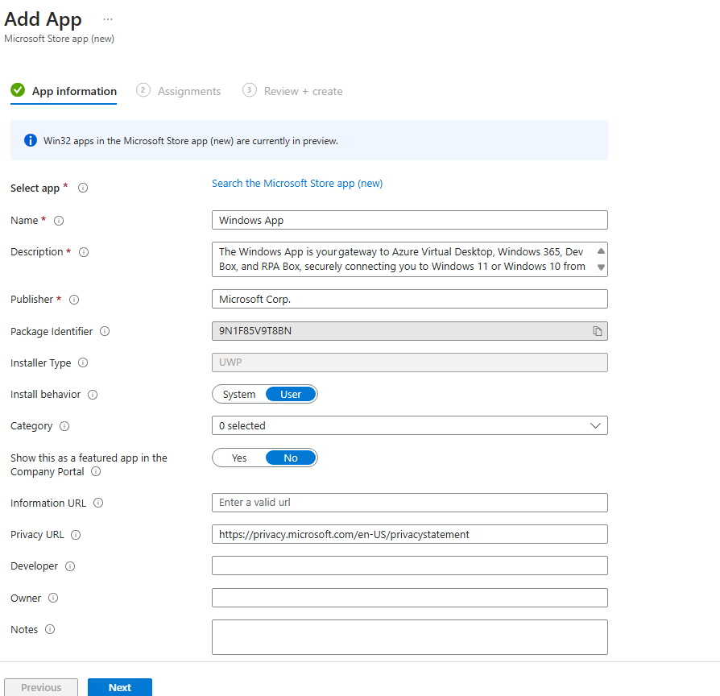Click the Microsoft Store app (new) subtitle

point(60,39)
